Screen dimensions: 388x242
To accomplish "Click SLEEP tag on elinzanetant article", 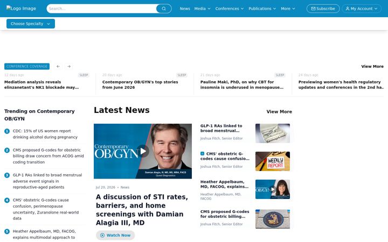I will coord(84,75).
